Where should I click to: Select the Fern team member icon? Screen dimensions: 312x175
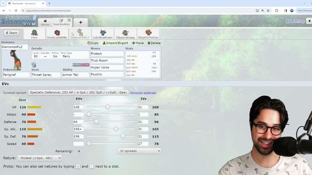(34, 34)
